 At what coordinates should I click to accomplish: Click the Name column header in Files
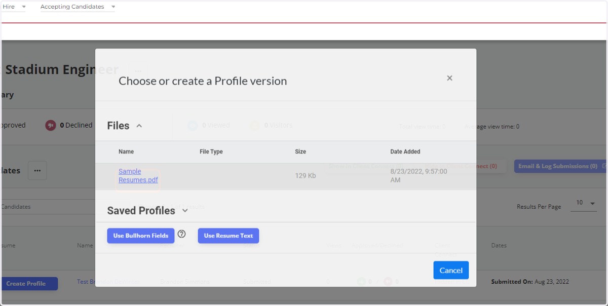[126, 151]
